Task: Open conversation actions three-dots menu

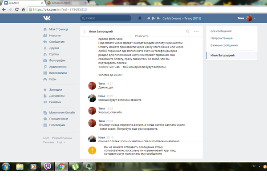Action: pyautogui.click(x=196, y=32)
